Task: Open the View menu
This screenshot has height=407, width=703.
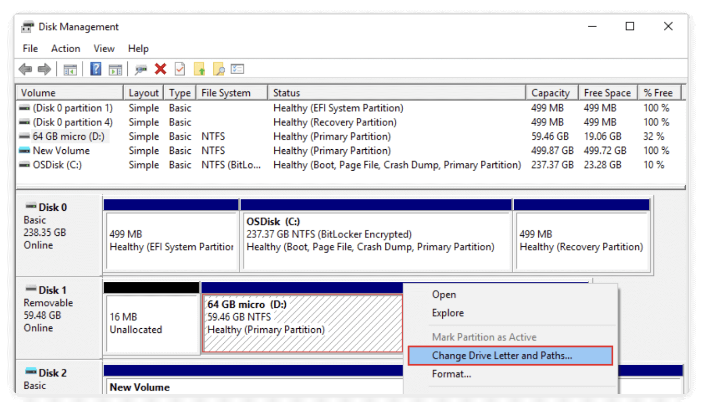Action: 104,48
